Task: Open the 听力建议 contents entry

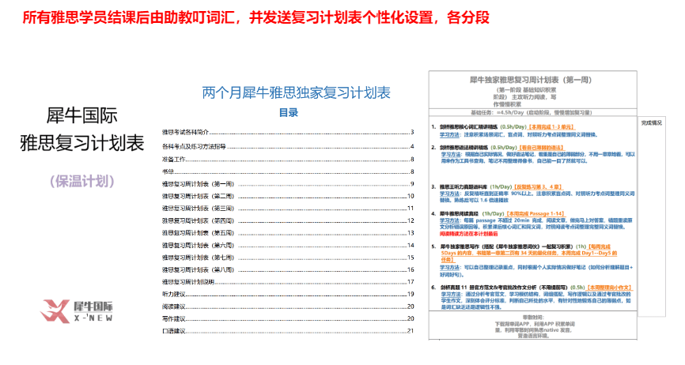Action: [x=173, y=294]
